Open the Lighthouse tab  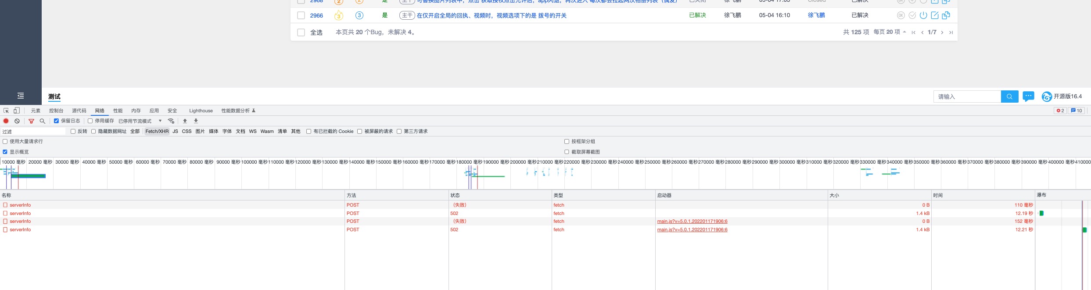[x=201, y=111]
